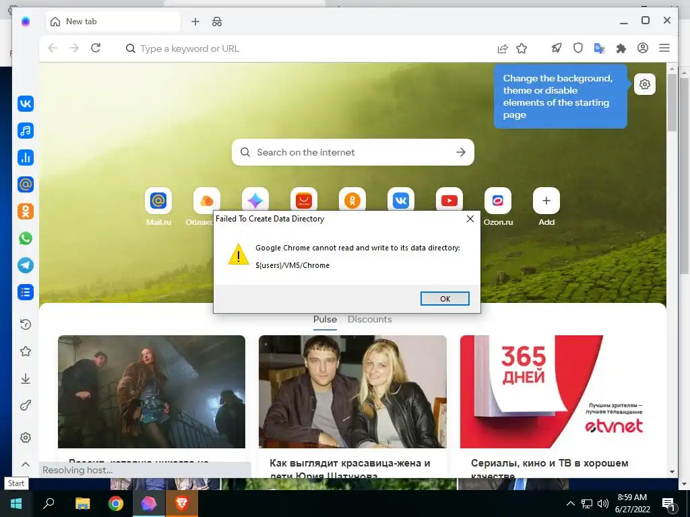Open a new tab with plus
690x517 pixels.
point(195,22)
